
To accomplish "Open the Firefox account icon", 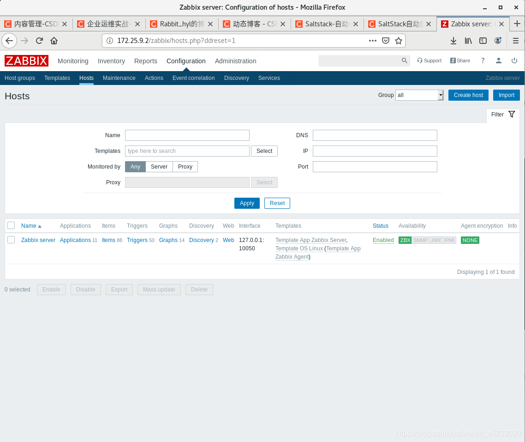I will click(498, 41).
